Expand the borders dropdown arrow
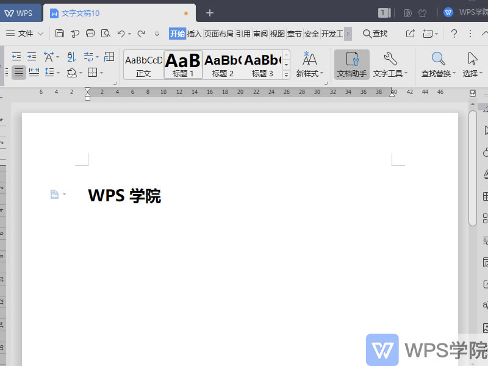Viewport: 488px width, 366px height. pos(101,73)
